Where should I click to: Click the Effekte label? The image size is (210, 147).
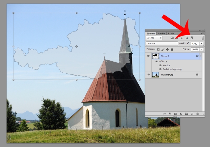coord(163,62)
